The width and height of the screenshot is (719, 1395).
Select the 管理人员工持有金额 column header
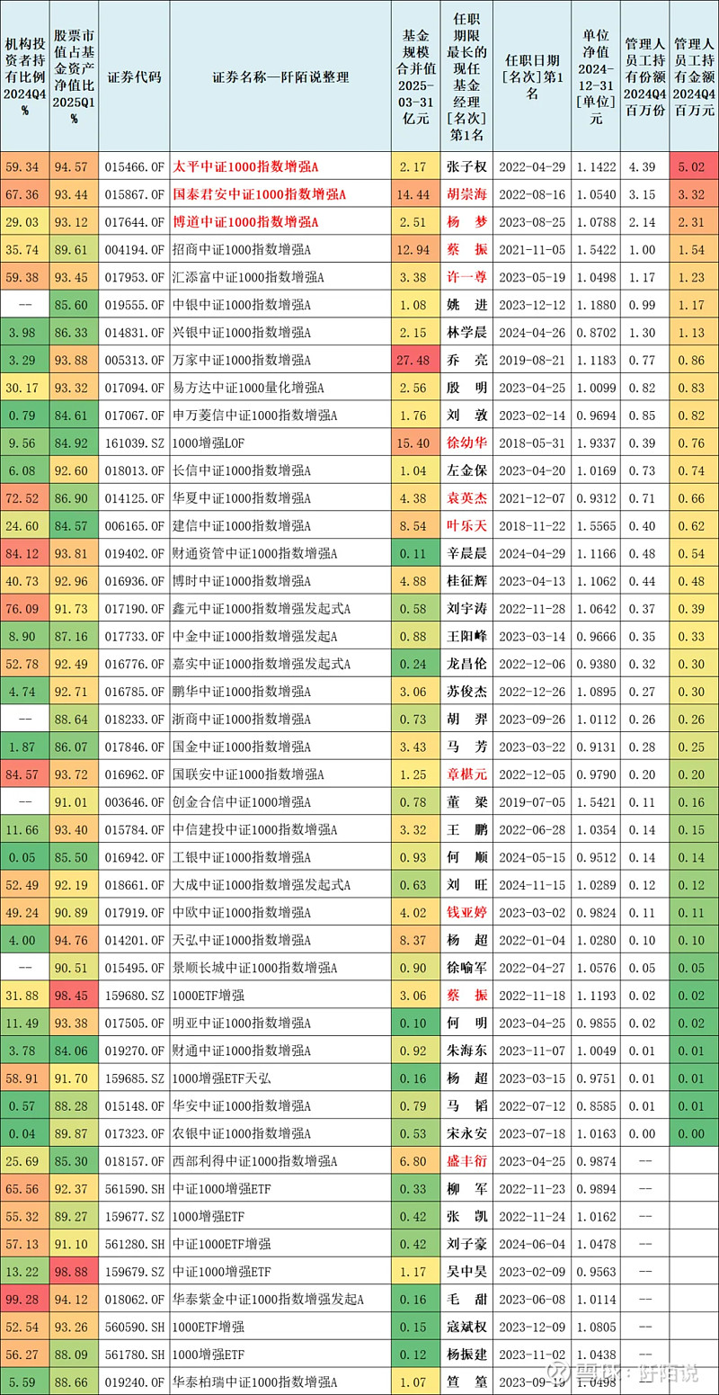[694, 76]
